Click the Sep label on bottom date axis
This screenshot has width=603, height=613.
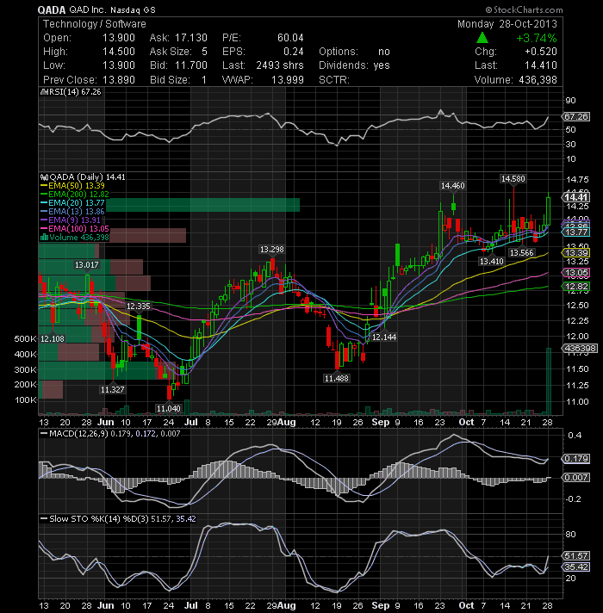[380, 605]
